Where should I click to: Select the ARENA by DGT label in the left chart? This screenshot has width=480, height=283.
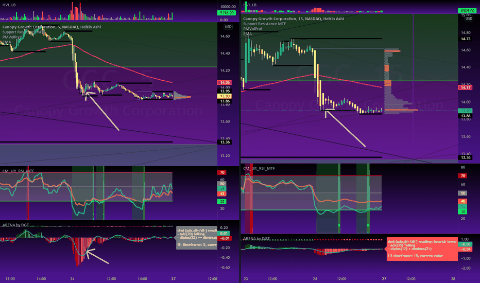tap(15, 225)
